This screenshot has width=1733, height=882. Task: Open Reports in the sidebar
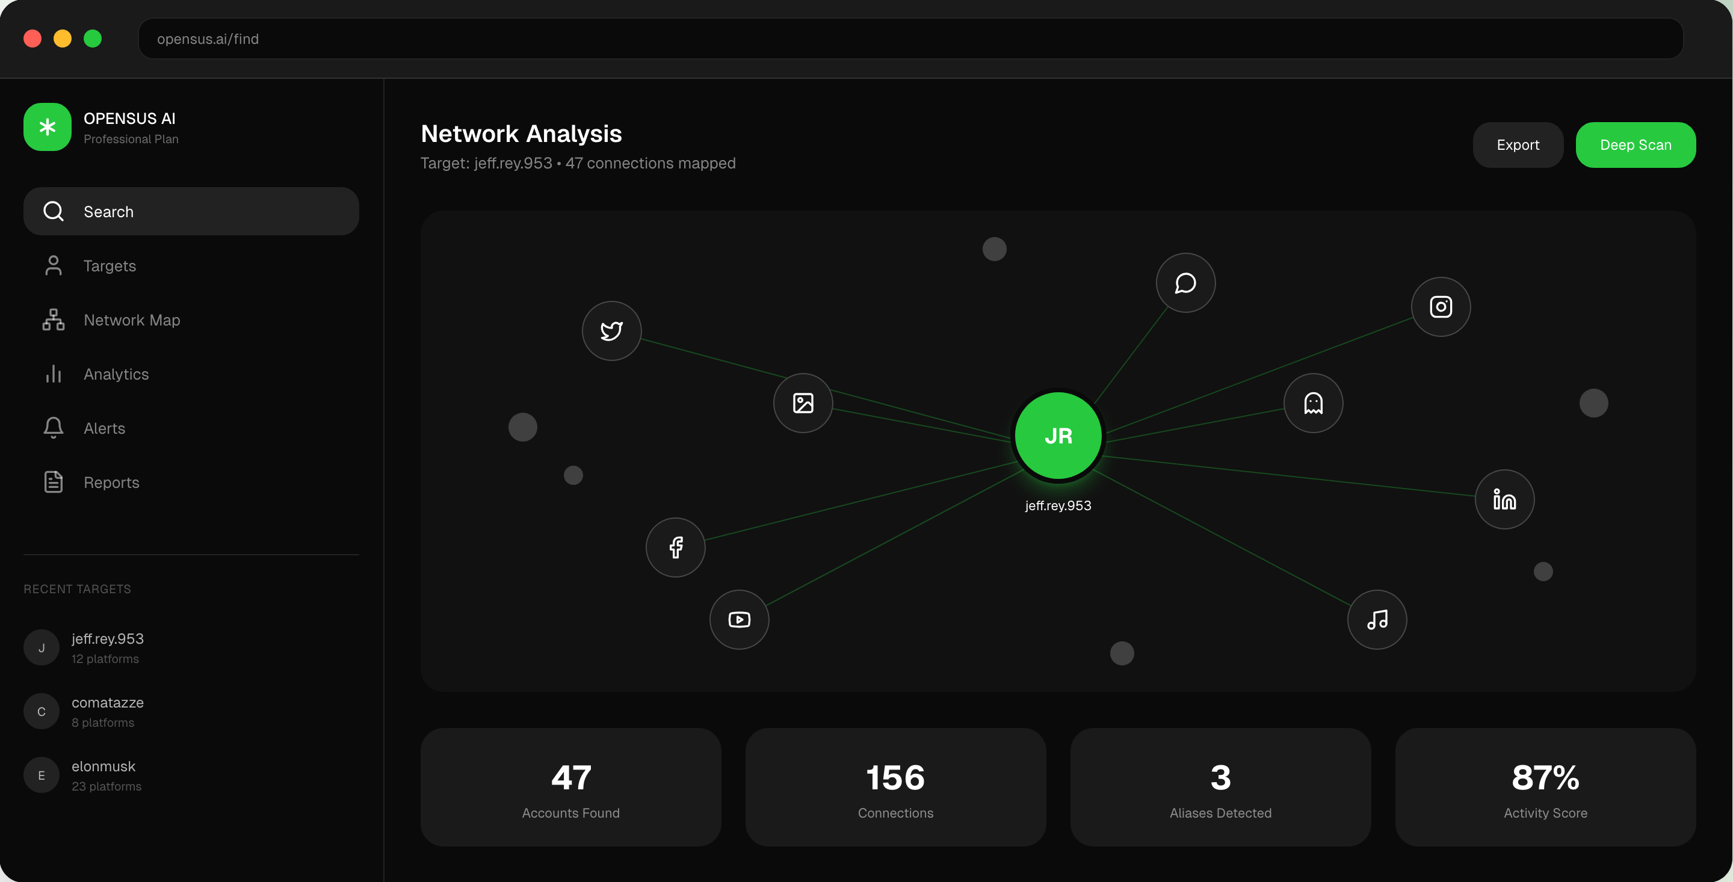(111, 483)
